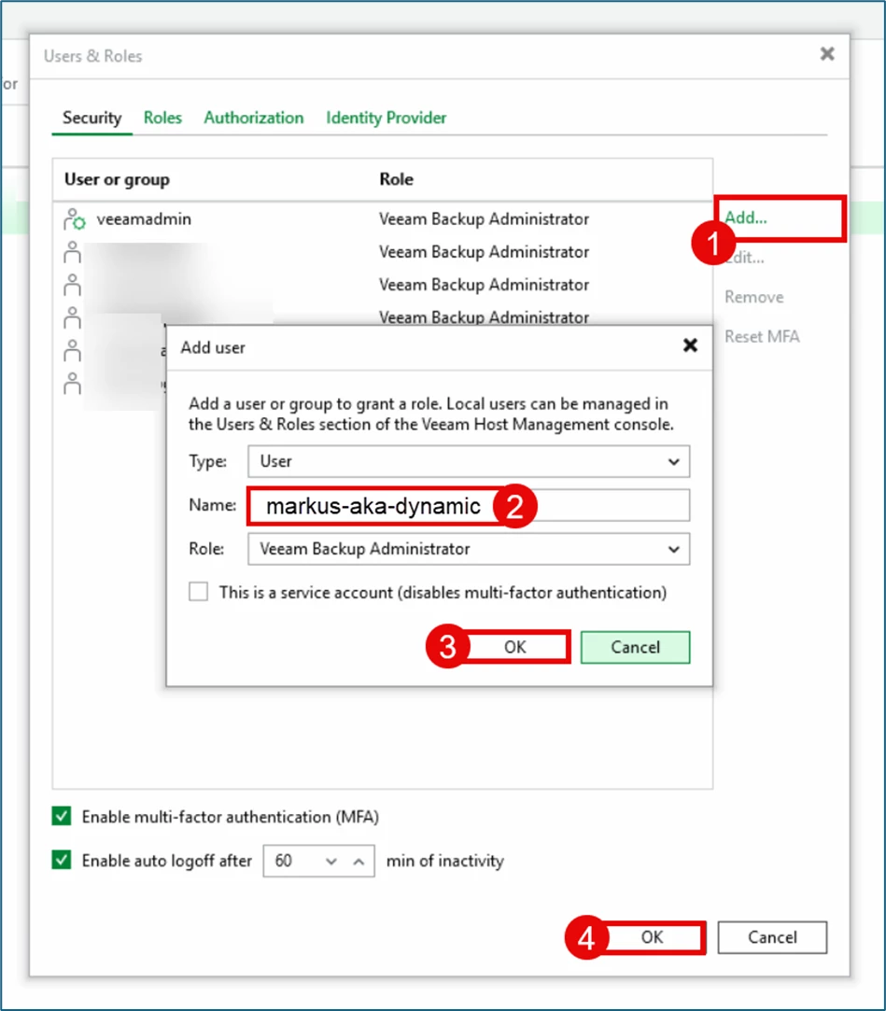The height and width of the screenshot is (1011, 886).
Task: Click the Remove link
Action: [753, 297]
